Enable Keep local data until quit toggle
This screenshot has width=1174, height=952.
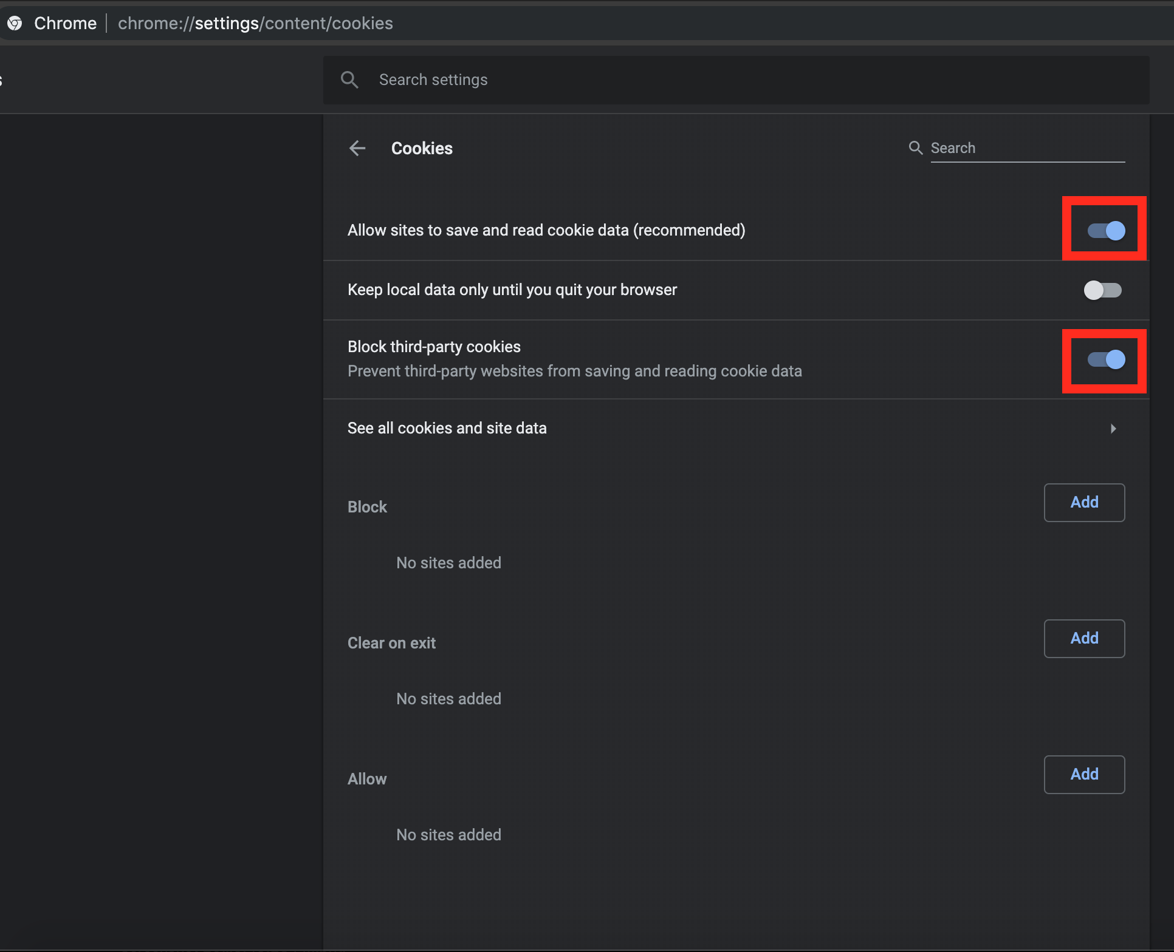tap(1102, 290)
